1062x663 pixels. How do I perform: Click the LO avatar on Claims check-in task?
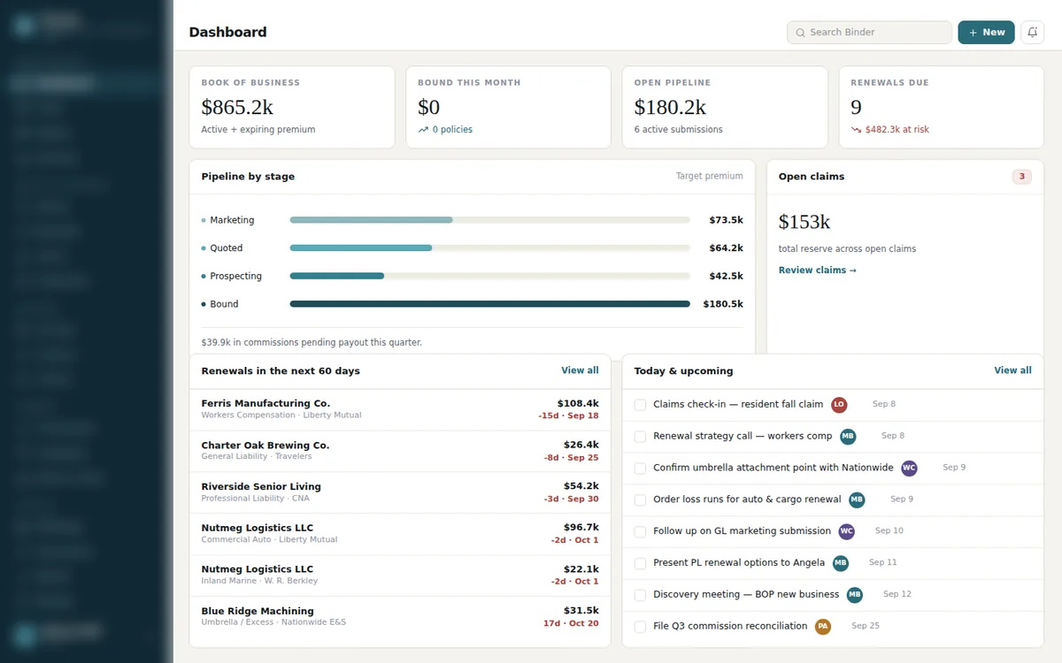pyautogui.click(x=839, y=405)
